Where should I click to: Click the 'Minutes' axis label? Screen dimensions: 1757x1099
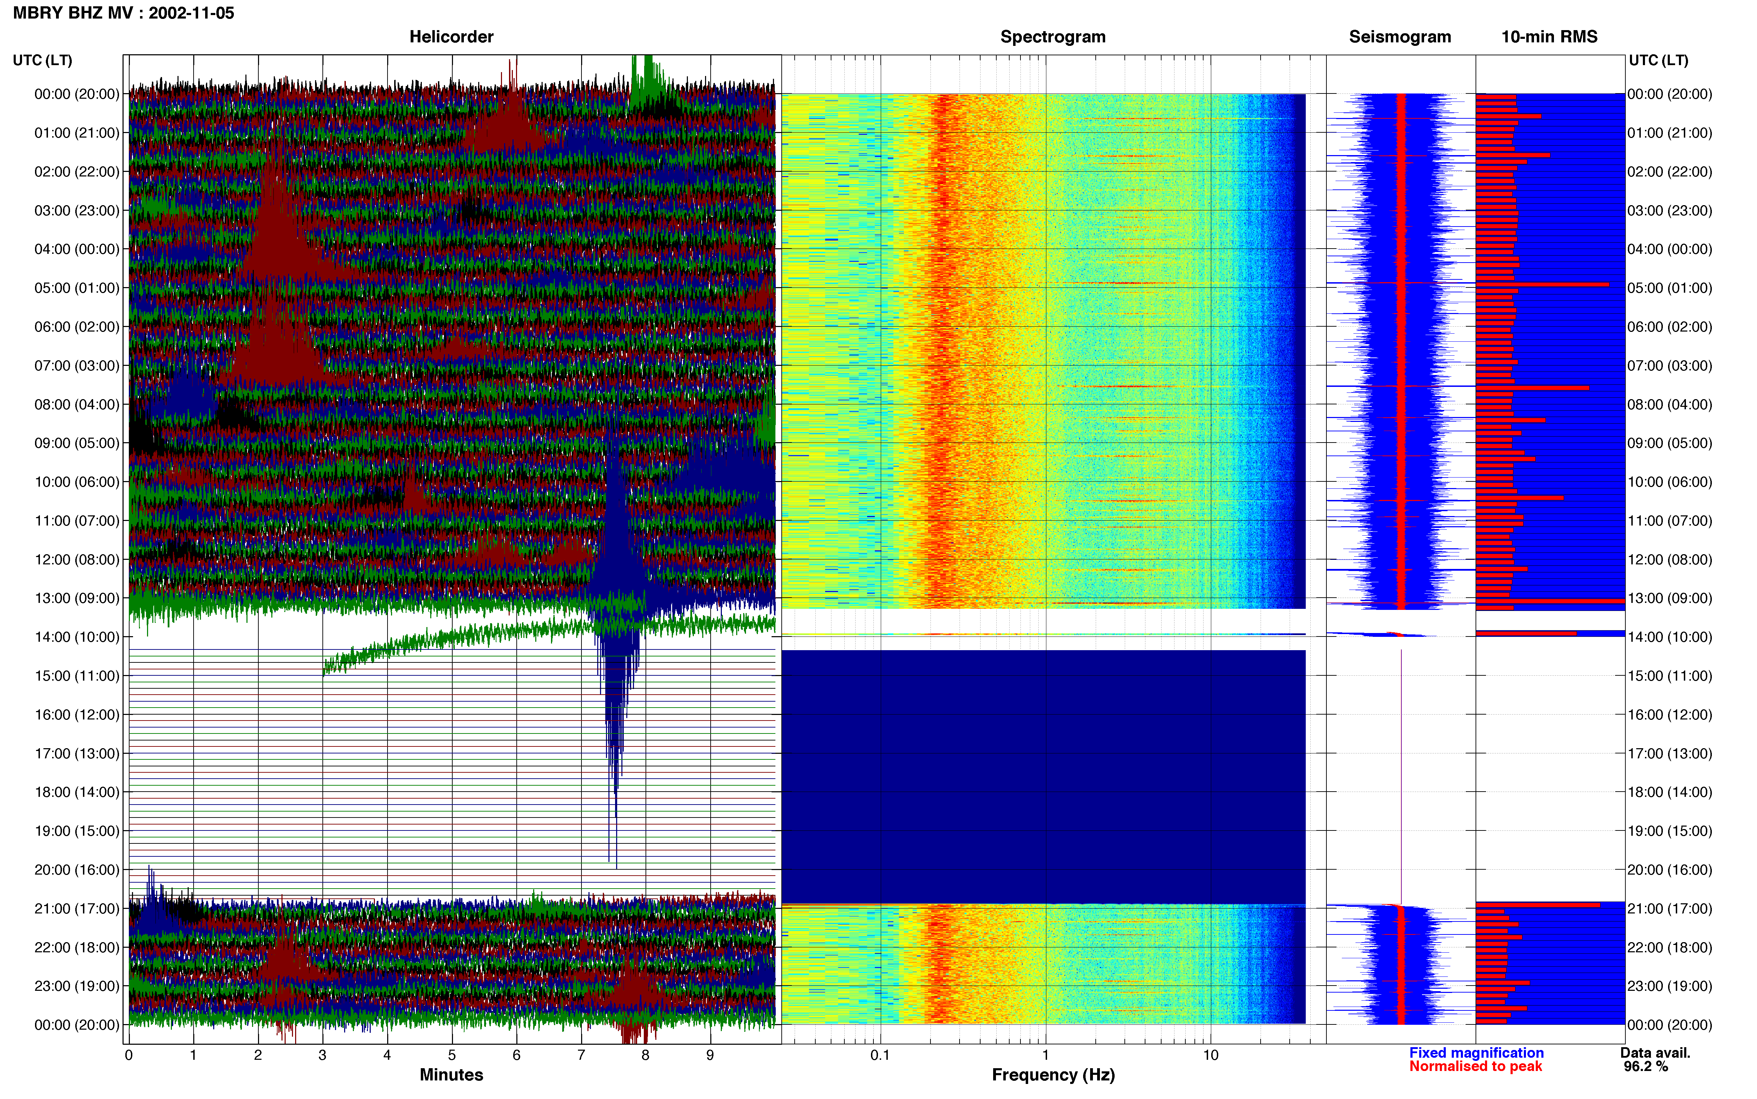451,1074
